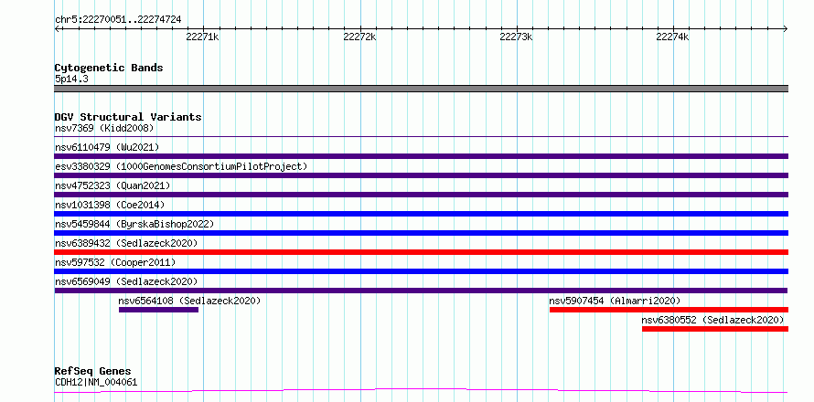This screenshot has height=402, width=814.
Task: Click the blue bar for nsv1031398
Action: (421, 214)
